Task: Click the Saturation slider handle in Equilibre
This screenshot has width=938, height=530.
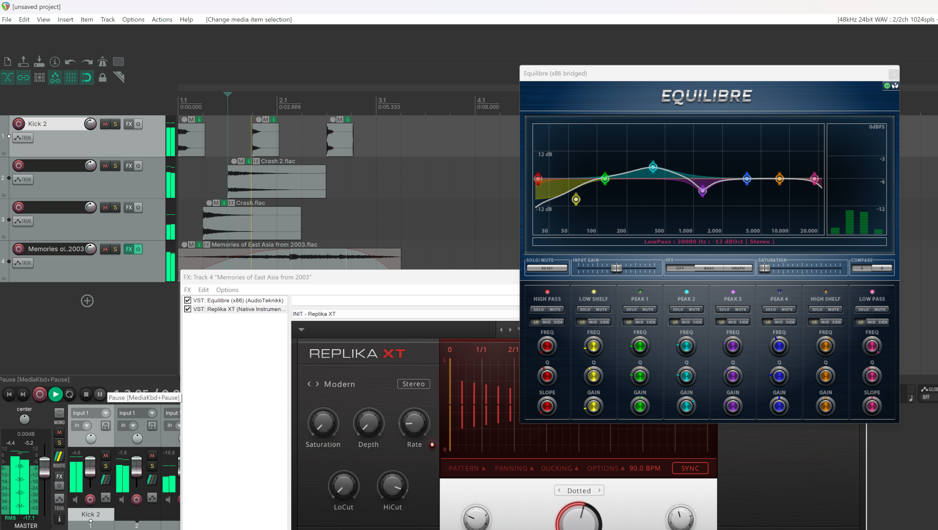Action: click(x=765, y=268)
